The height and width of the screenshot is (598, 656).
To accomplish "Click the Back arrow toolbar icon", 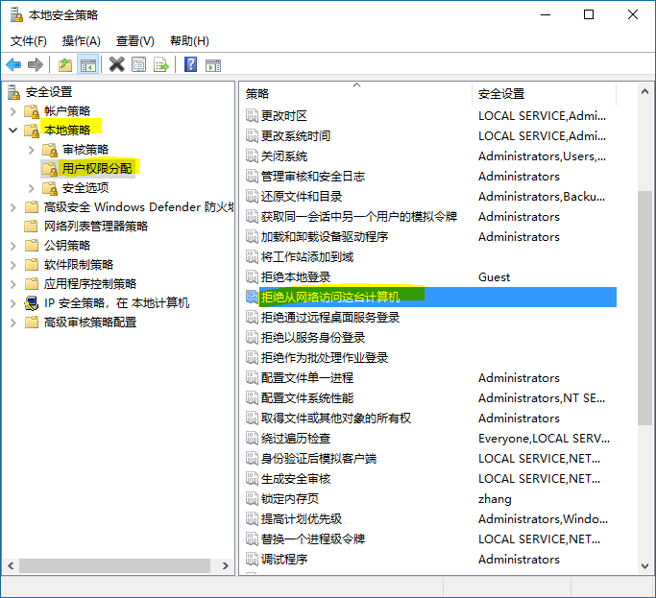I will [x=13, y=64].
